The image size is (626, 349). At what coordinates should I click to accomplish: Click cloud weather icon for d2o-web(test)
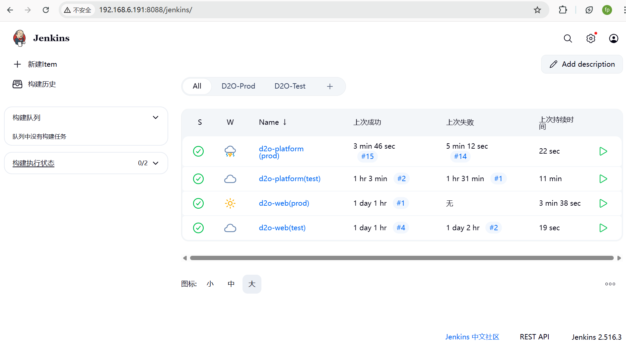point(230,228)
